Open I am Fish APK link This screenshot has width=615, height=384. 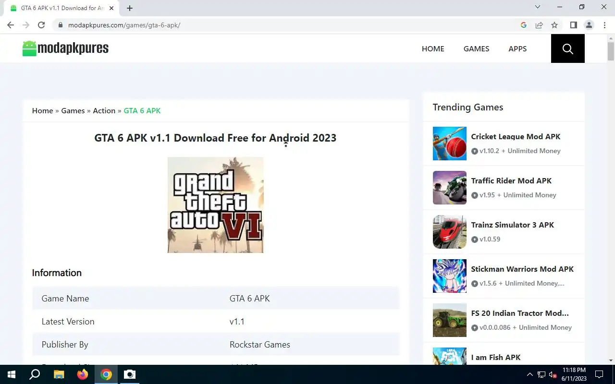[495, 357]
